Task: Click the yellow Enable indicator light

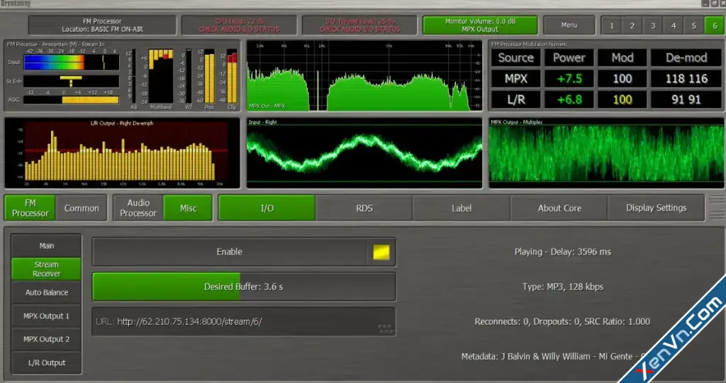Action: (x=381, y=252)
